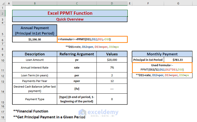
Task: Select the $783.33 monthly principal cell
Action: click(x=178, y=60)
